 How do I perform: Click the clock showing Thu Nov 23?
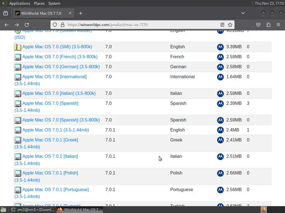point(269,3)
